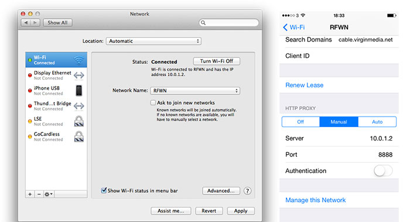Select the Wi-Fi service in sidebar

[56, 60]
